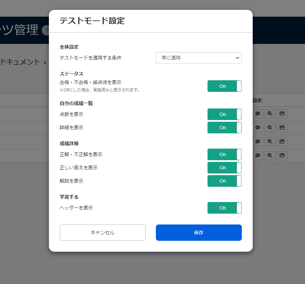Toggle off 合格・不合格・採点待を表示 switch
The height and width of the screenshot is (284, 305).
[x=224, y=86]
